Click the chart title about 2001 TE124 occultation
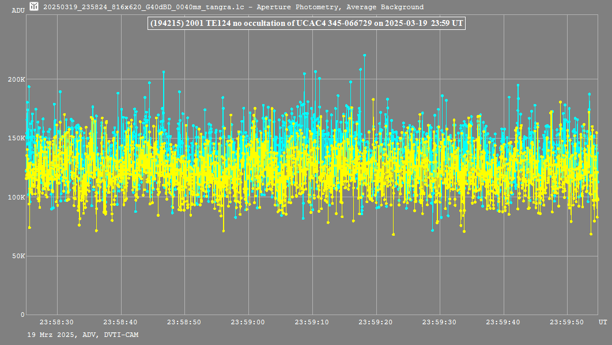 pyautogui.click(x=306, y=24)
